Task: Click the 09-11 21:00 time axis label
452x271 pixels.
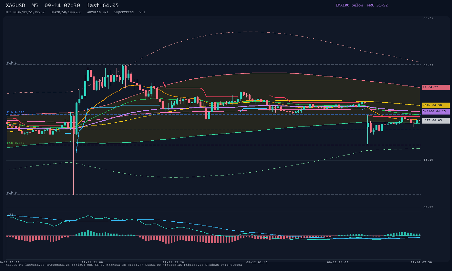Action: click(x=92, y=262)
